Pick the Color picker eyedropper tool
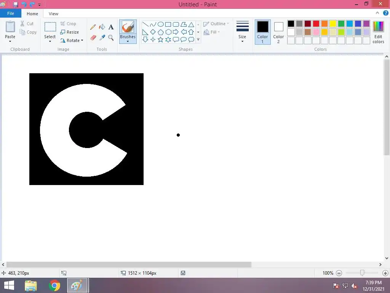Viewport: 390px width, 293px height. tap(102, 38)
